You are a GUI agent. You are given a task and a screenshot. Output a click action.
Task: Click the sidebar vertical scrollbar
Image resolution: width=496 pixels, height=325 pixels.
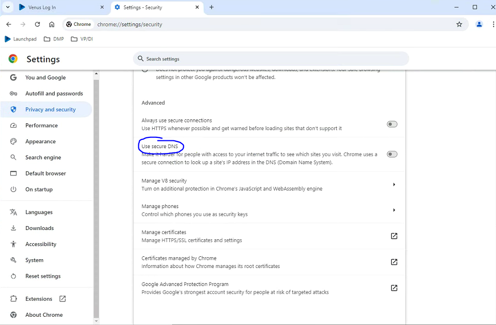(96, 195)
